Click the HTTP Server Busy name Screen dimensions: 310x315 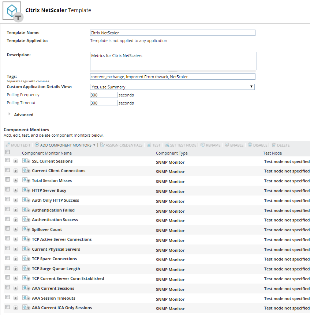point(49,190)
